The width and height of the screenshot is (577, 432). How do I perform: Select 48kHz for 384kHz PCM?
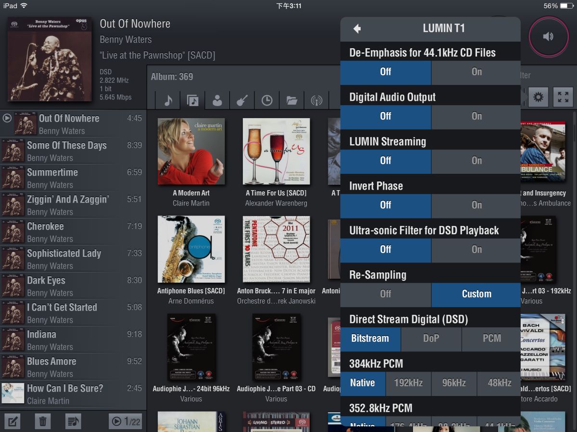(499, 383)
